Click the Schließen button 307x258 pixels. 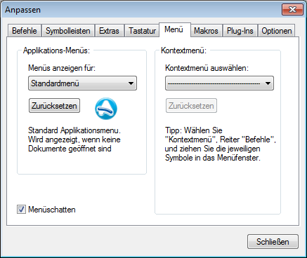pos(273,242)
